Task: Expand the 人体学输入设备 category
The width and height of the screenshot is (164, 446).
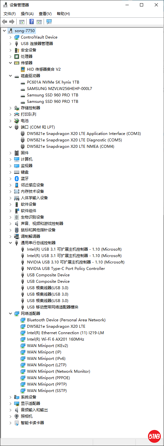Action: [10, 198]
